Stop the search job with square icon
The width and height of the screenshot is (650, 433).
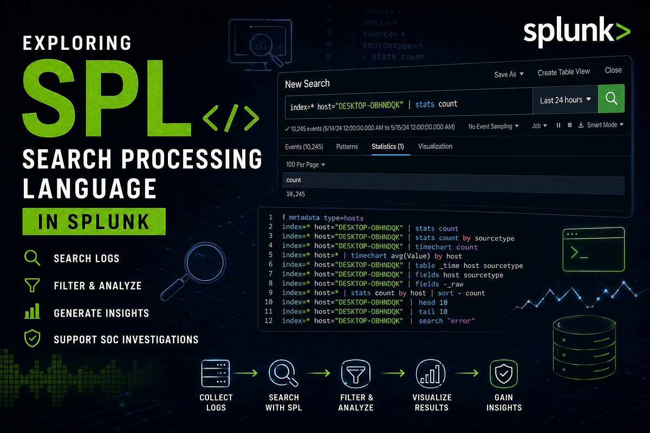[569, 125]
